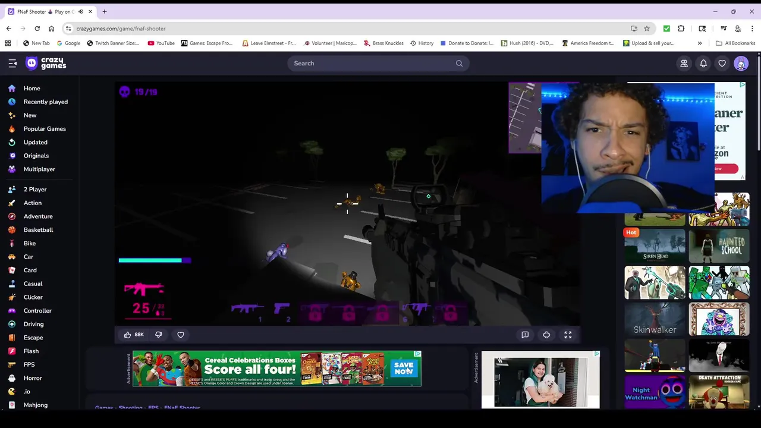Screen dimensions: 761x428
Task: Open the Haunted School game thumbnail
Action: click(x=719, y=246)
